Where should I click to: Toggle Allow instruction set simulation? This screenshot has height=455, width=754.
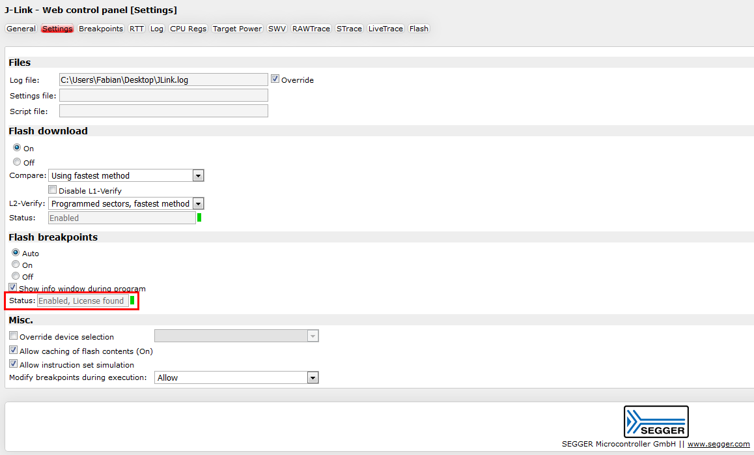tap(14, 364)
